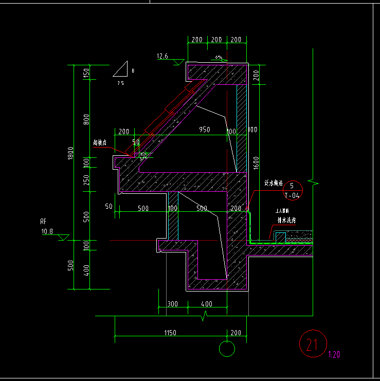
Task: Click the T-04 detail reference text
Action: [x=292, y=195]
